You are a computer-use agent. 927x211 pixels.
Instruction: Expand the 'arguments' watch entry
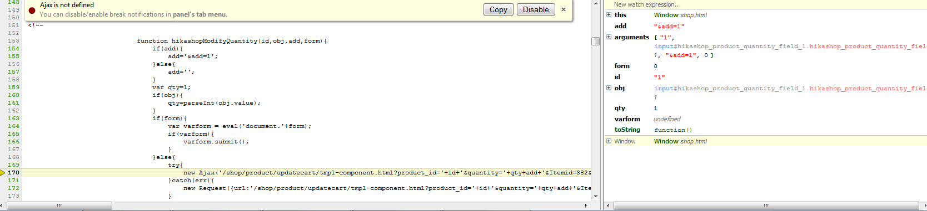[609, 37]
